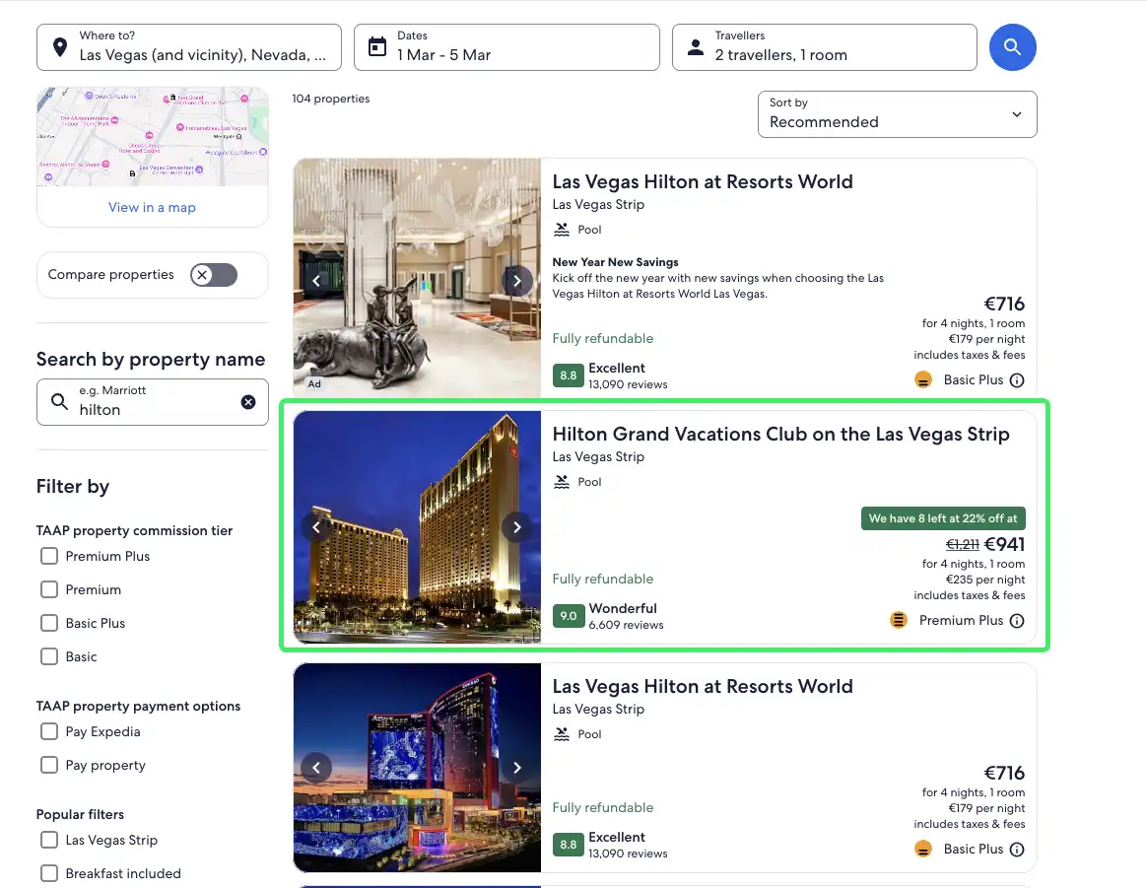Click the €941 discounted price
Screen dimensions: 1147x888
[1004, 544]
